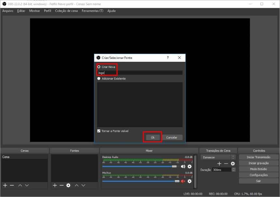Open the Mostrar menu
This screenshot has height=197, width=280.
pyautogui.click(x=35, y=11)
